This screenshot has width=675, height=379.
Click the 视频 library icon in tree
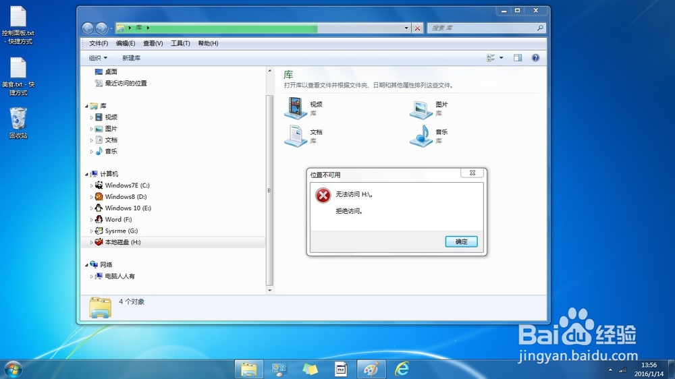point(99,117)
